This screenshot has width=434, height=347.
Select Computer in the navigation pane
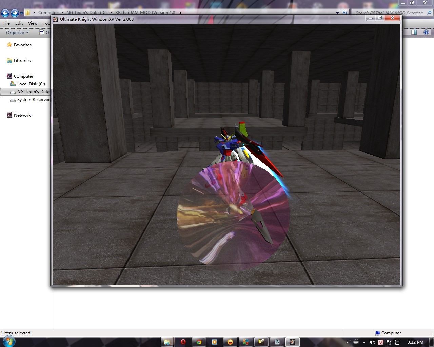(24, 76)
